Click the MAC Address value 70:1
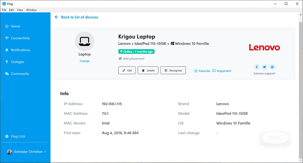Image resolution: width=303 pixels, height=163 pixels. (105, 114)
